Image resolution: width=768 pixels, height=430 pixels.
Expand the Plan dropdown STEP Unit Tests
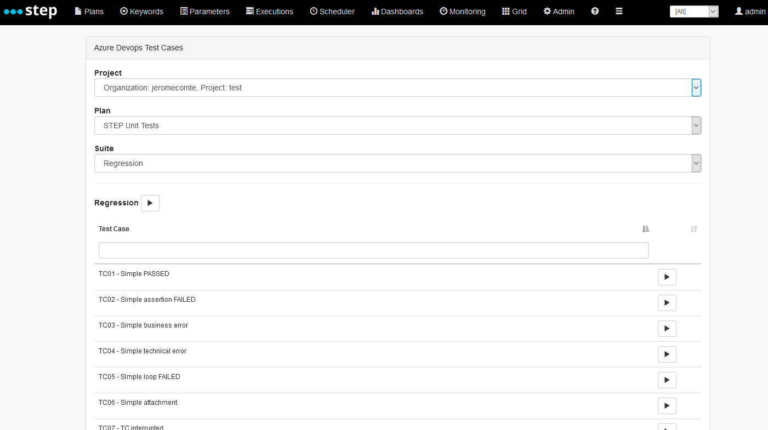398,125
